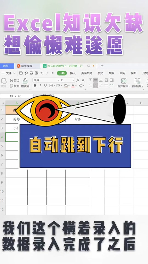Click the fill color bucket icon
This screenshot has height=264, width=148.
pos(65,86)
